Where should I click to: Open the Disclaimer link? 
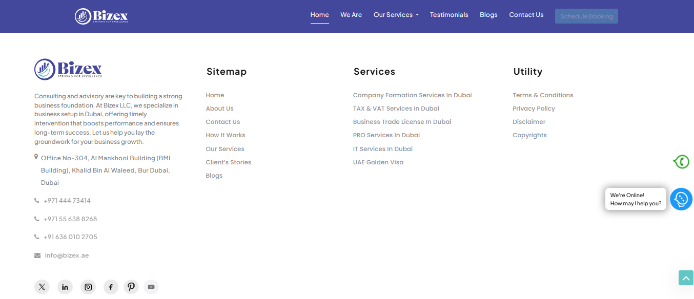tap(529, 122)
